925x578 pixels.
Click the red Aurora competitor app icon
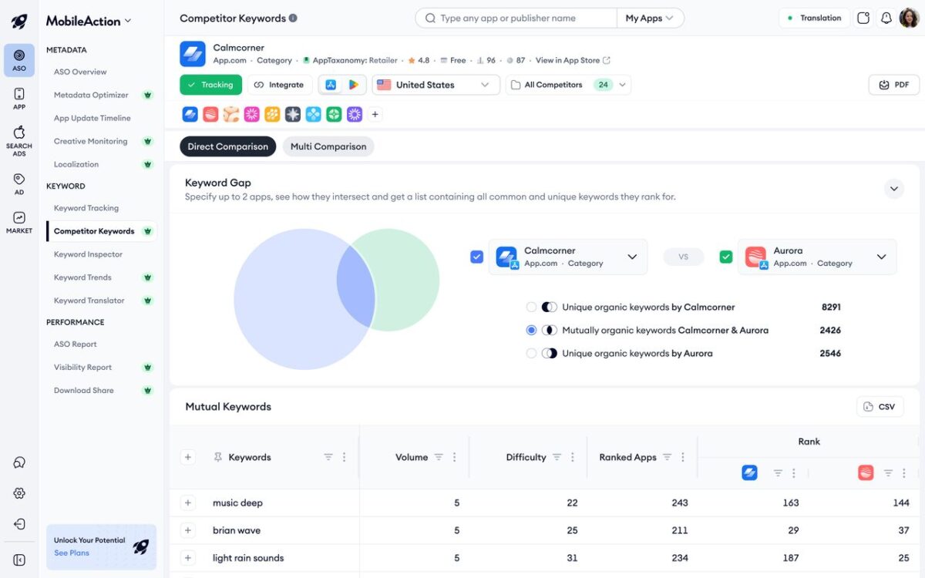210,114
